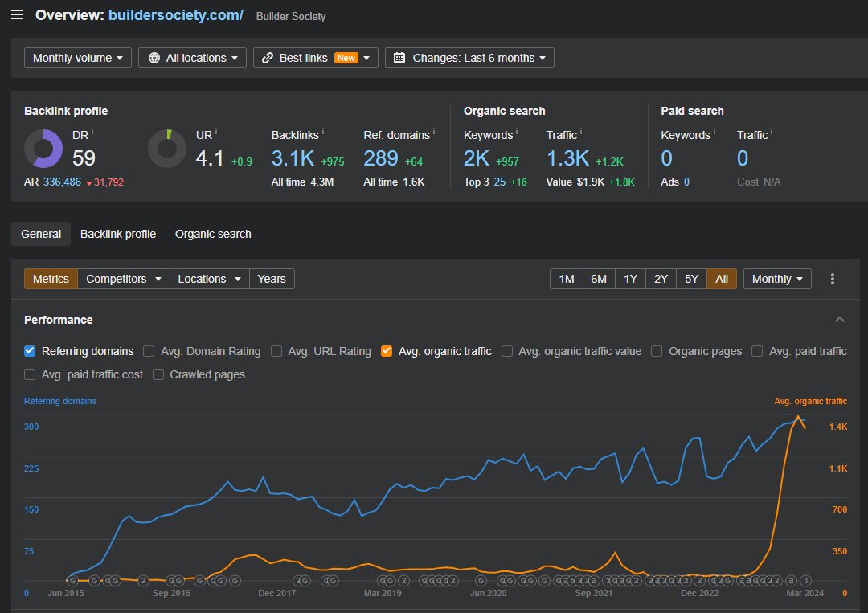Click the Backlinks info icon
The image size is (868, 613).
point(323,132)
